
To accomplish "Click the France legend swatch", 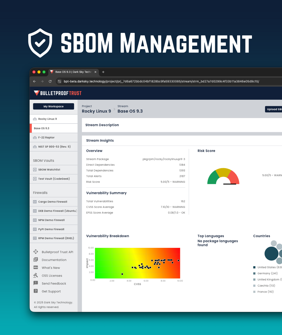I will point(254,292).
